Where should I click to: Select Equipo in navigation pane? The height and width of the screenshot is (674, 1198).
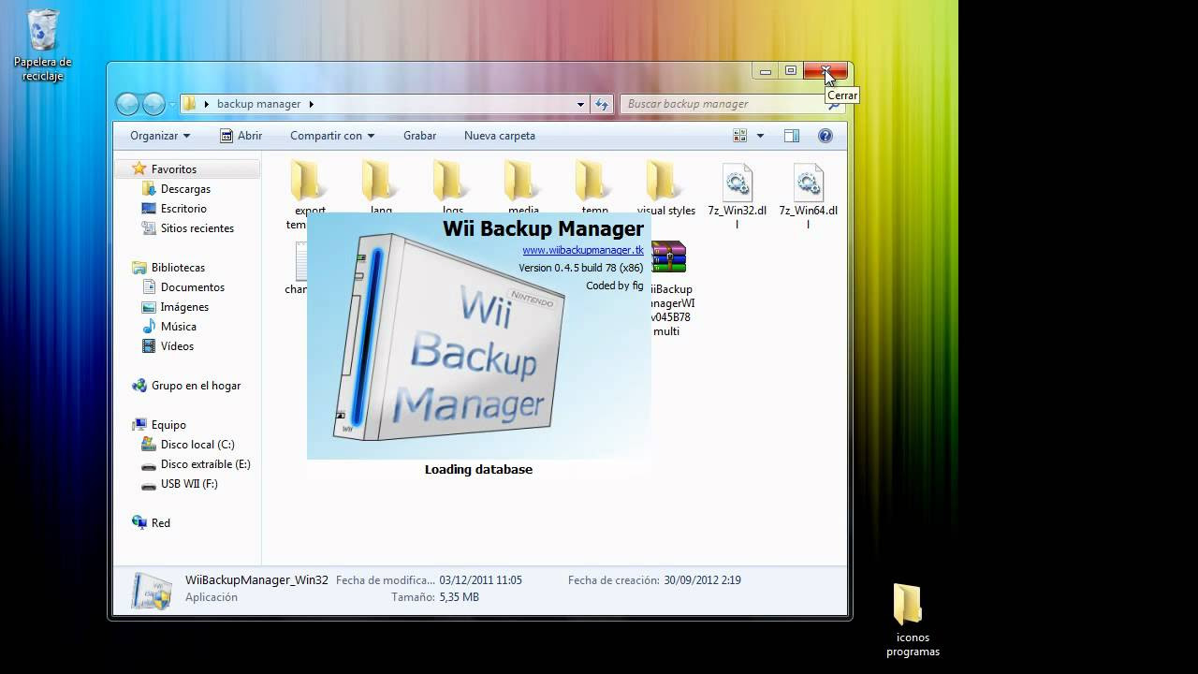168,425
